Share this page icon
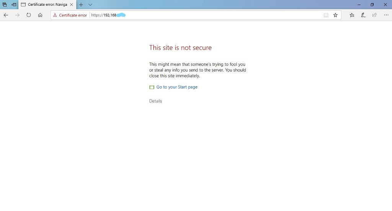 (374, 15)
